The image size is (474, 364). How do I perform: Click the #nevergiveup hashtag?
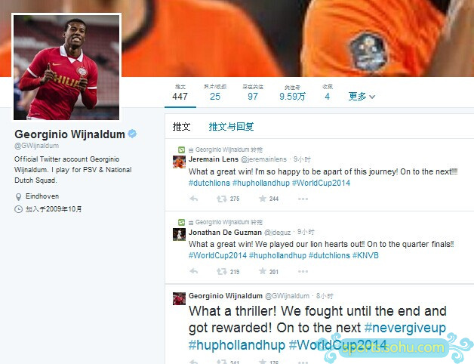click(x=405, y=328)
